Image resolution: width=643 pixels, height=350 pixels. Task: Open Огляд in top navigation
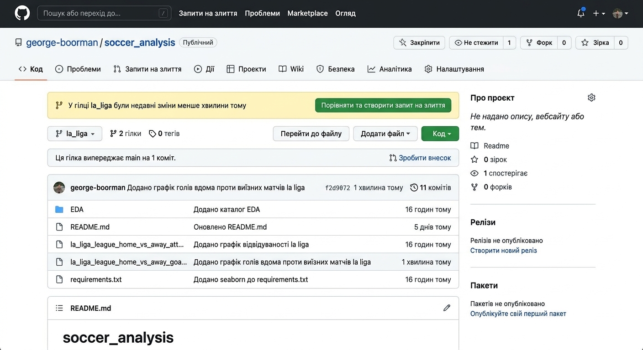(345, 13)
